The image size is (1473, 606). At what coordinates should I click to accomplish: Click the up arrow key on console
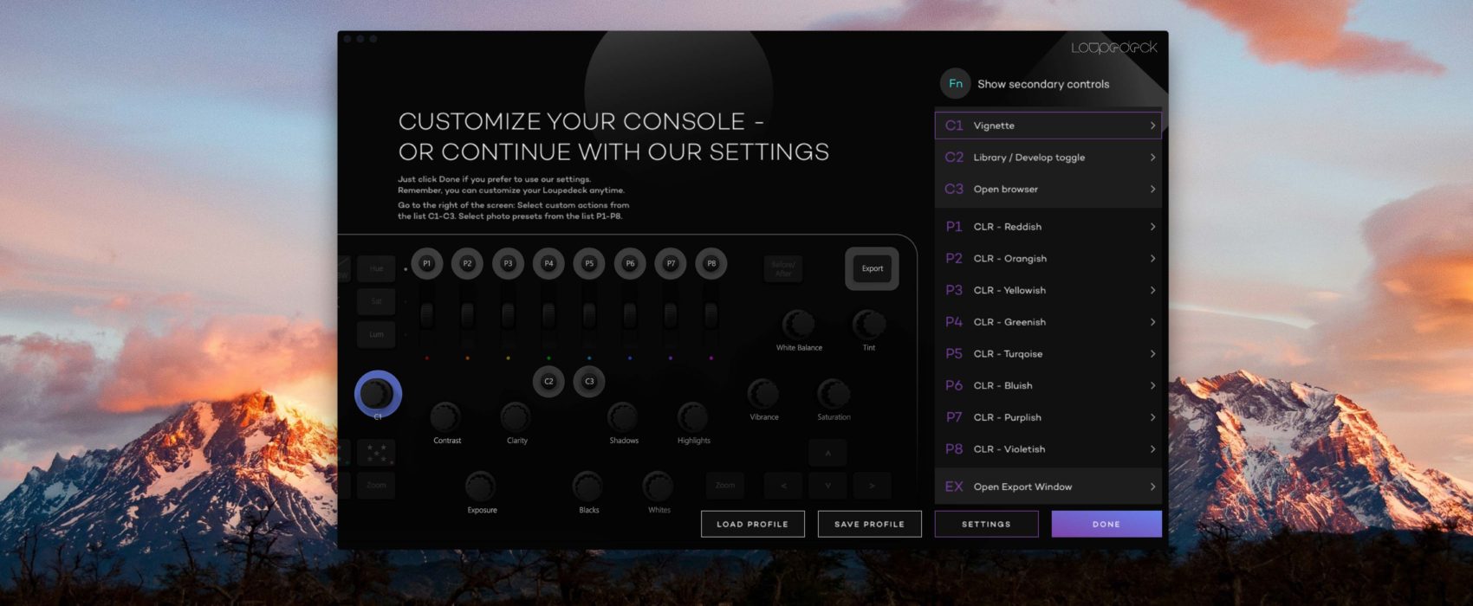click(x=827, y=453)
